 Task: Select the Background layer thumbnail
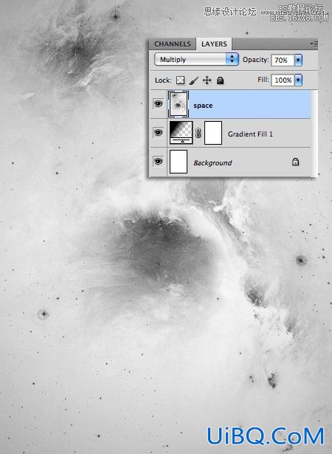(x=179, y=162)
